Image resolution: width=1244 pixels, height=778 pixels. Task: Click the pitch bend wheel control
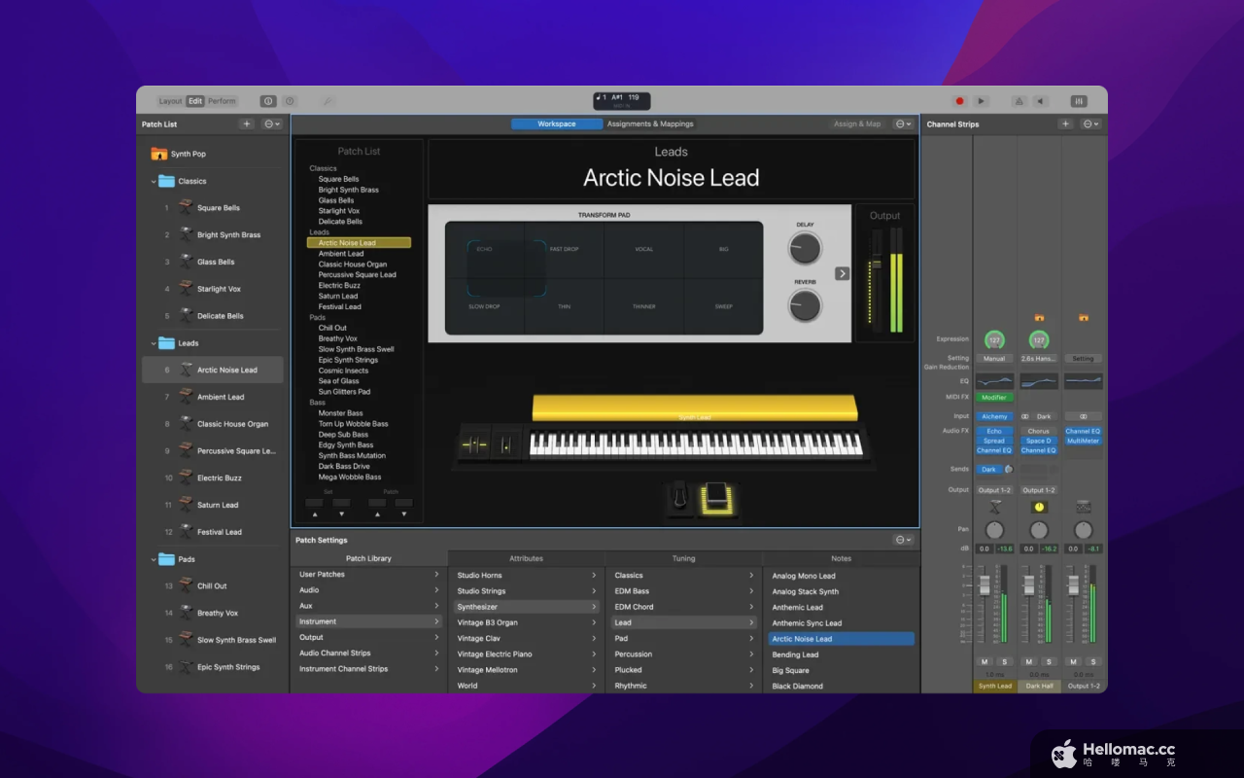(474, 444)
